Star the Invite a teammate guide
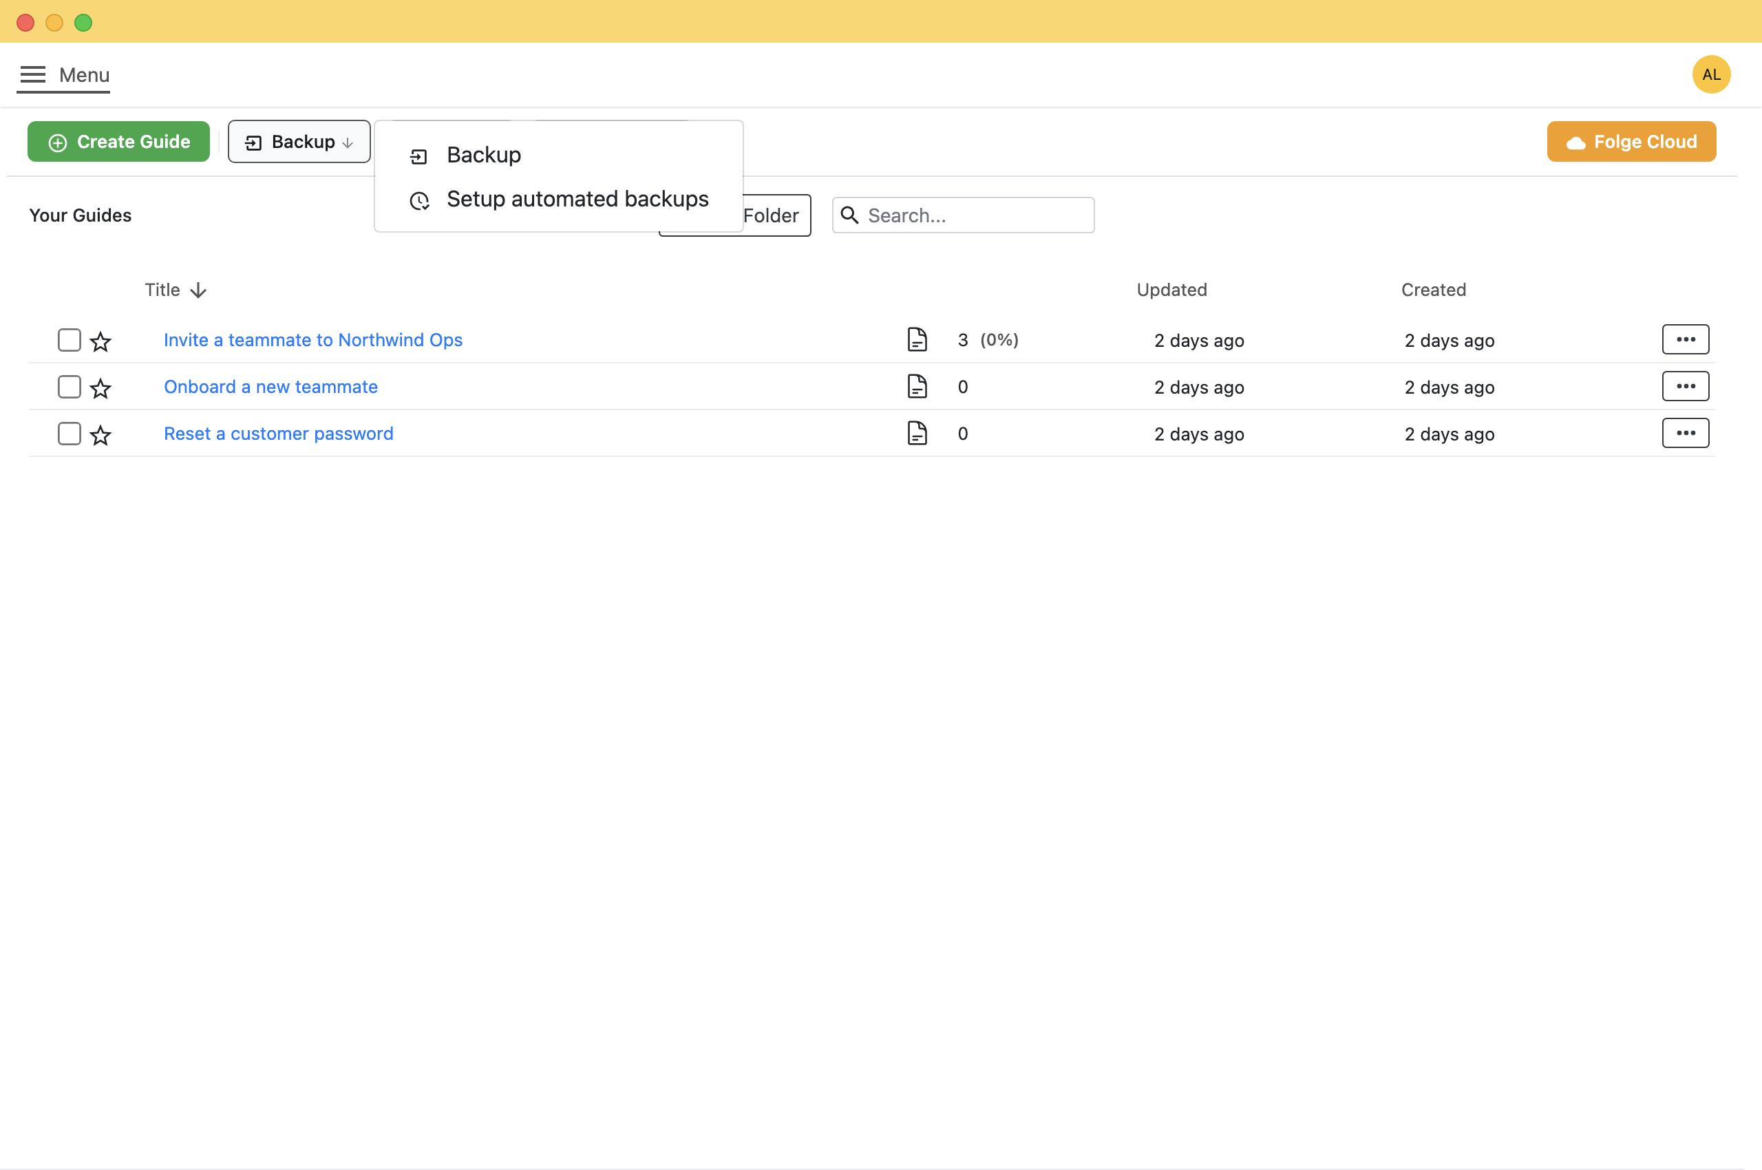The image size is (1762, 1170). (100, 341)
